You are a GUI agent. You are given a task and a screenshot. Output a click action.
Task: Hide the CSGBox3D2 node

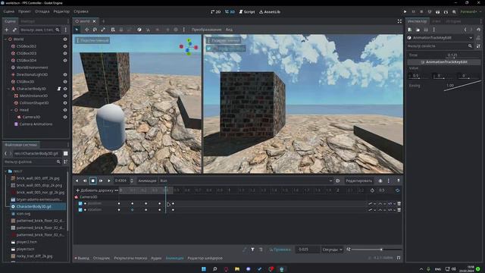coord(65,46)
